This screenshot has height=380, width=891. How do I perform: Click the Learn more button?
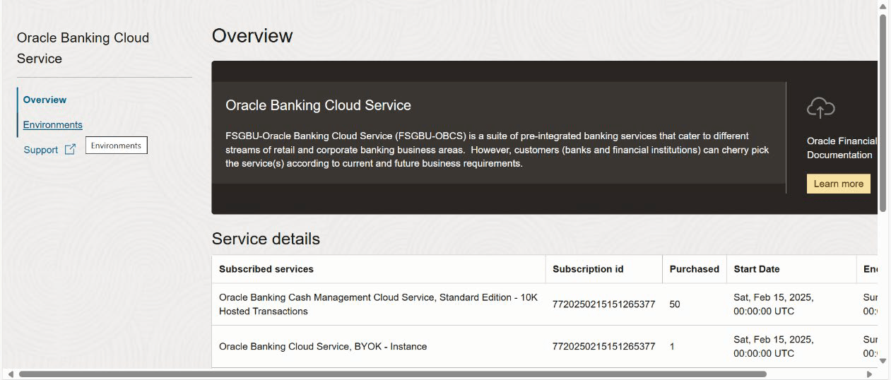click(838, 184)
